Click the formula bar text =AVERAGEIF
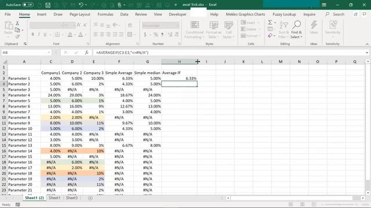Screen dimensions: 371x208 tap(122, 53)
